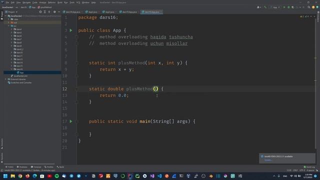Show hidden system tray icons chevron
320x180 pixels.
pos(274,176)
